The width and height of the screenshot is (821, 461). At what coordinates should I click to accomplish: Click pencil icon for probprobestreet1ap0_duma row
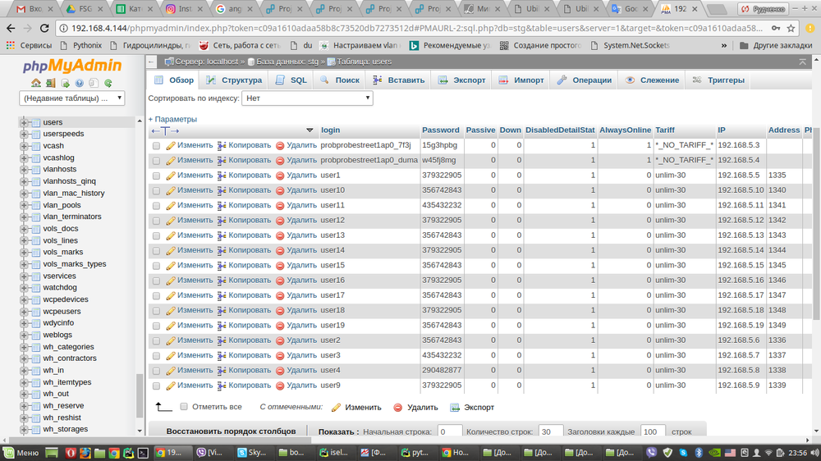(171, 161)
